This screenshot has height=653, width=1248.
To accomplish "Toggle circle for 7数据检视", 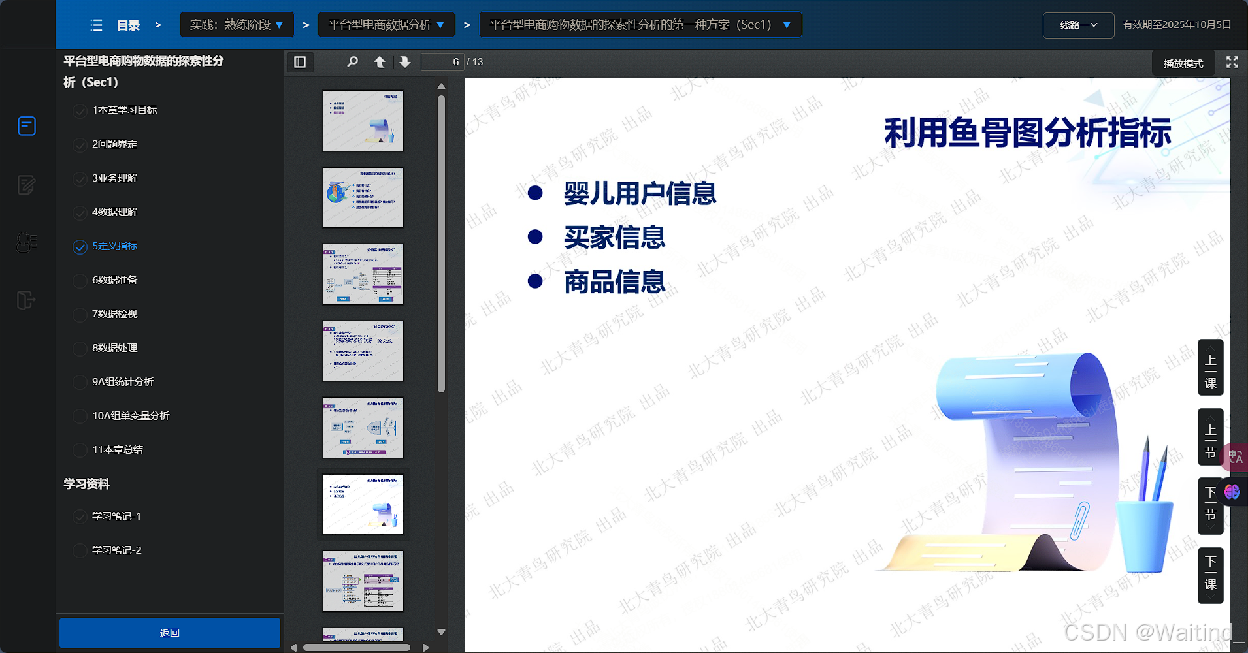I will (x=80, y=315).
